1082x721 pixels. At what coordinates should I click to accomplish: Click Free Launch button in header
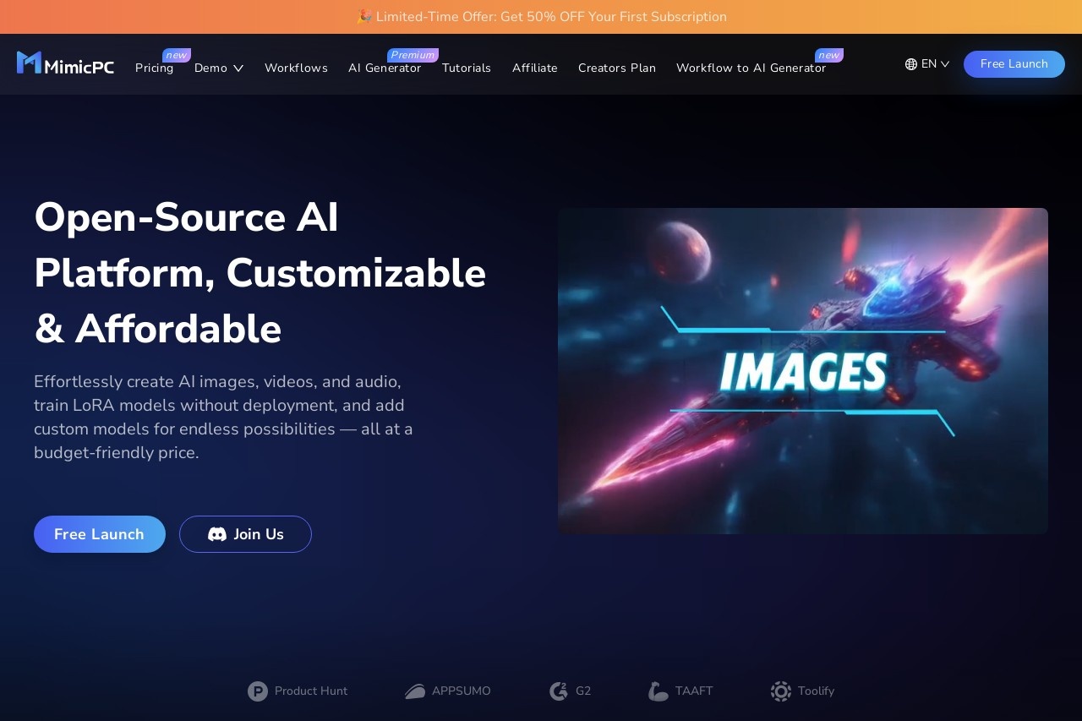point(1014,64)
